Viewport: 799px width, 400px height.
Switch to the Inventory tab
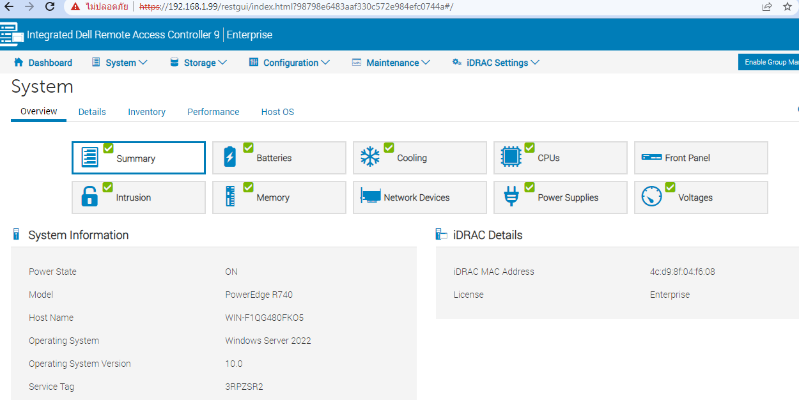[146, 112]
